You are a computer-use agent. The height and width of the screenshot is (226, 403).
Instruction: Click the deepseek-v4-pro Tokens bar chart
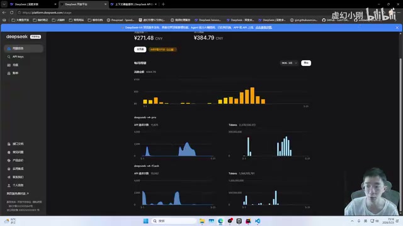[269, 144]
